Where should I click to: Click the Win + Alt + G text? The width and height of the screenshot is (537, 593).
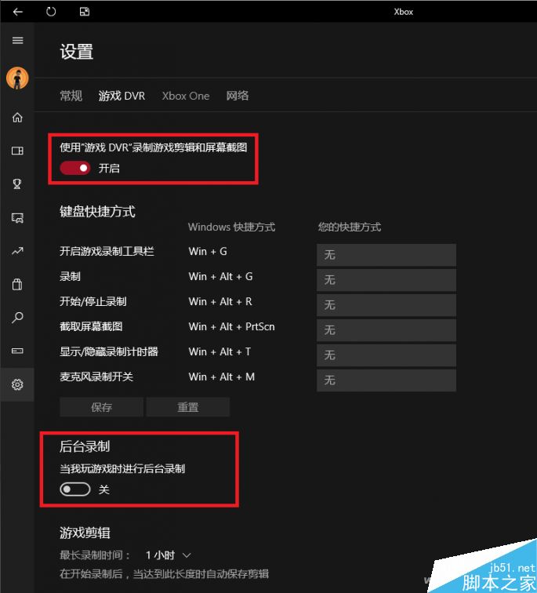(220, 276)
